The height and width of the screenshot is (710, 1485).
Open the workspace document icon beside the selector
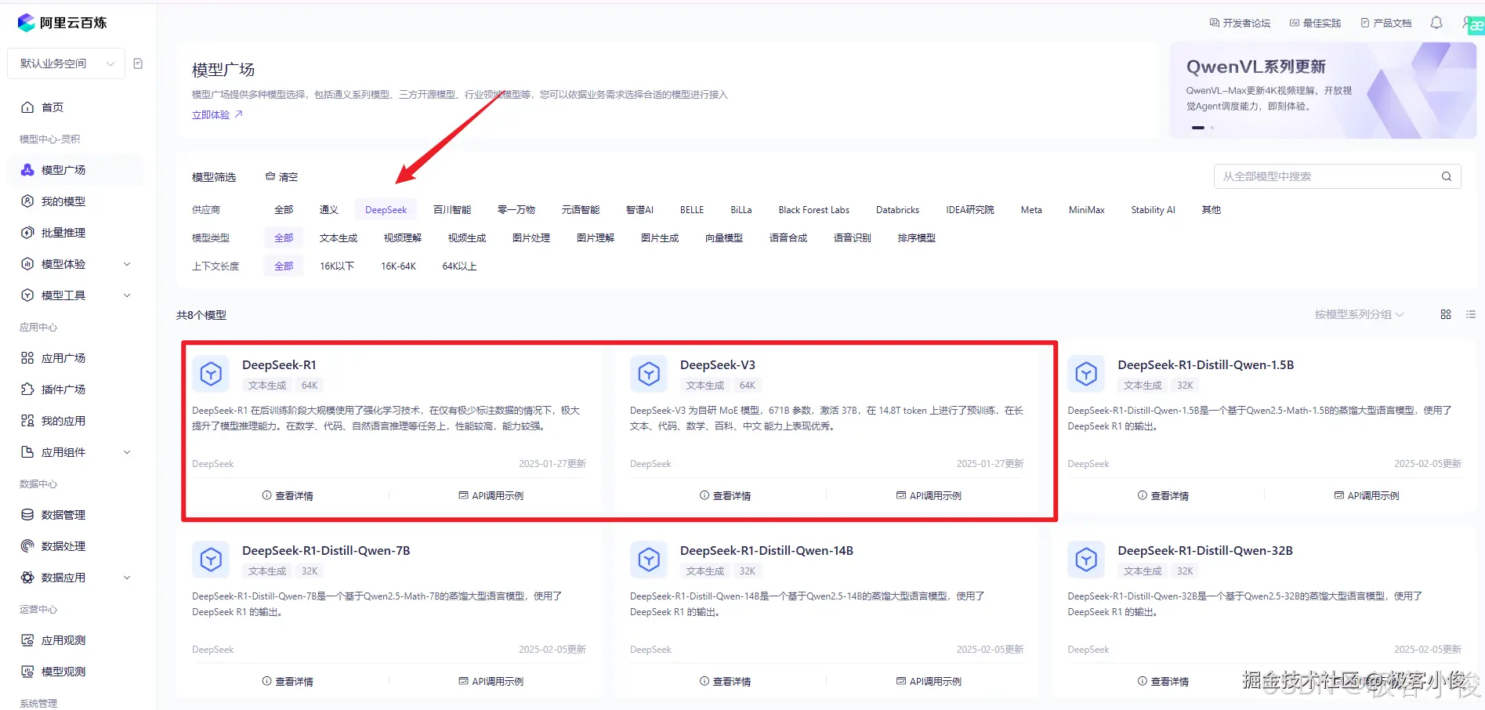tap(138, 63)
